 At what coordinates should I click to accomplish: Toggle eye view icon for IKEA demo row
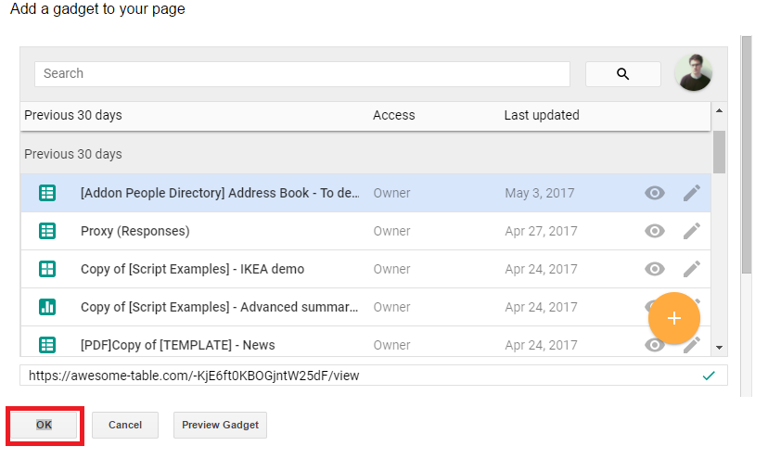pyautogui.click(x=654, y=269)
